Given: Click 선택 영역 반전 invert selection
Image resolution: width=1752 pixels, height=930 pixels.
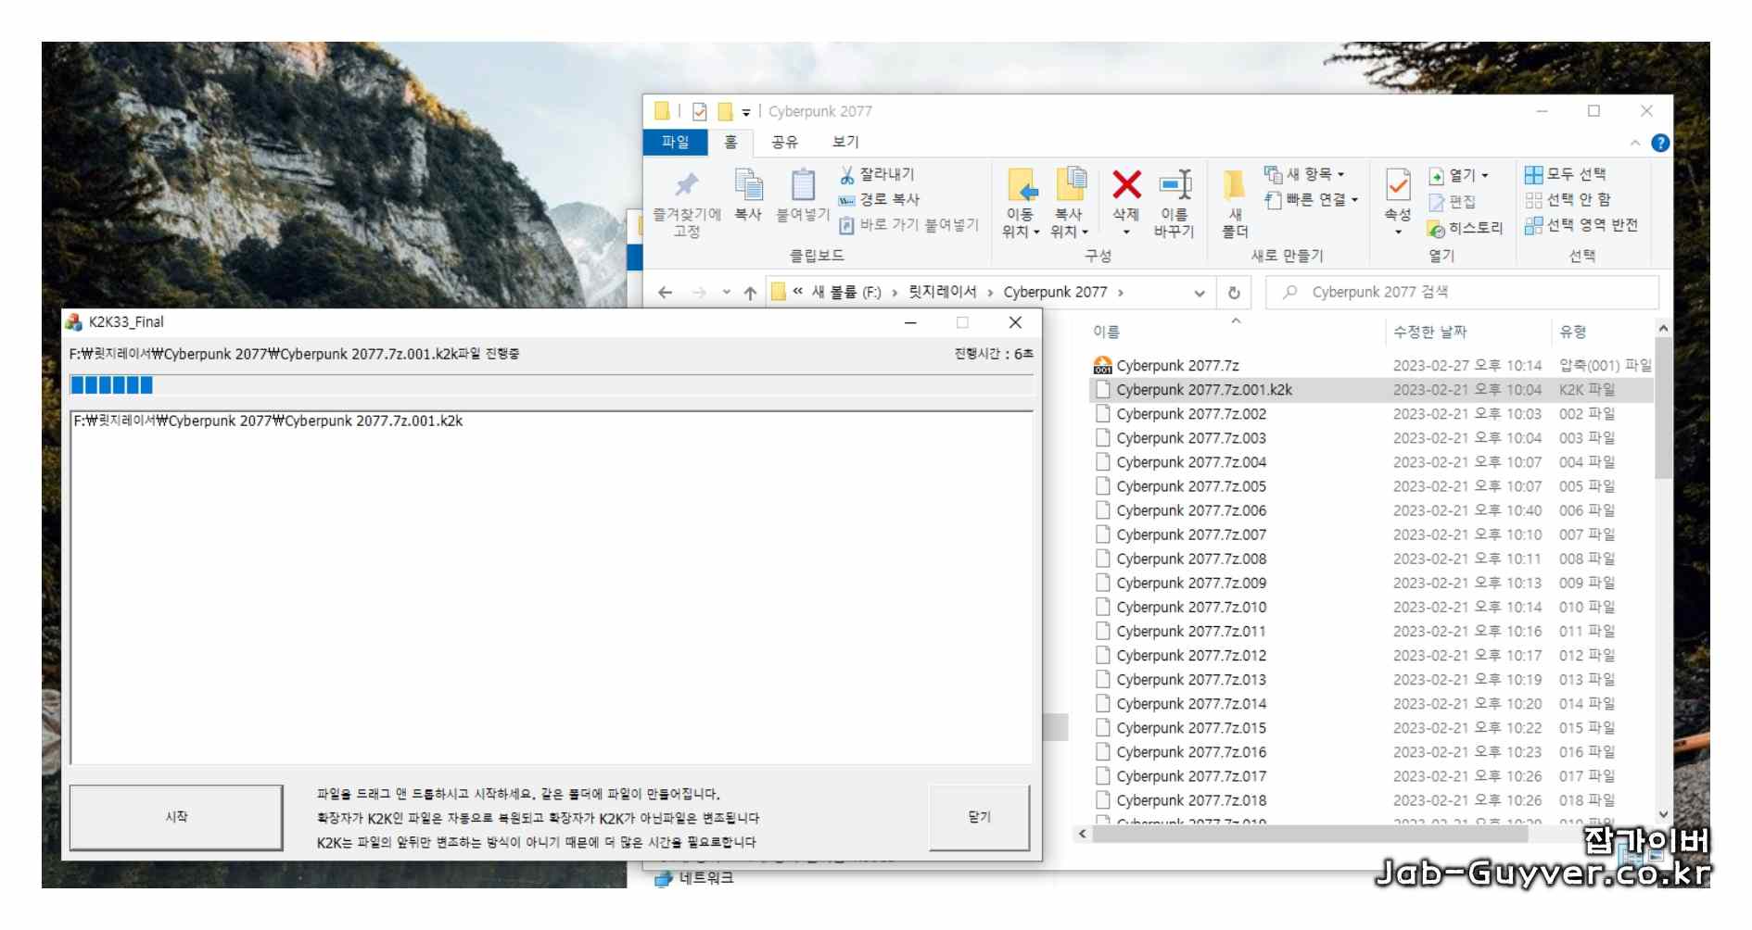Looking at the screenshot, I should [x=1581, y=225].
